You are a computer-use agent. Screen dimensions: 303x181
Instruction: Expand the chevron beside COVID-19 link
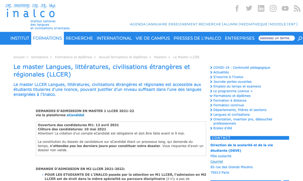tap(211, 68)
